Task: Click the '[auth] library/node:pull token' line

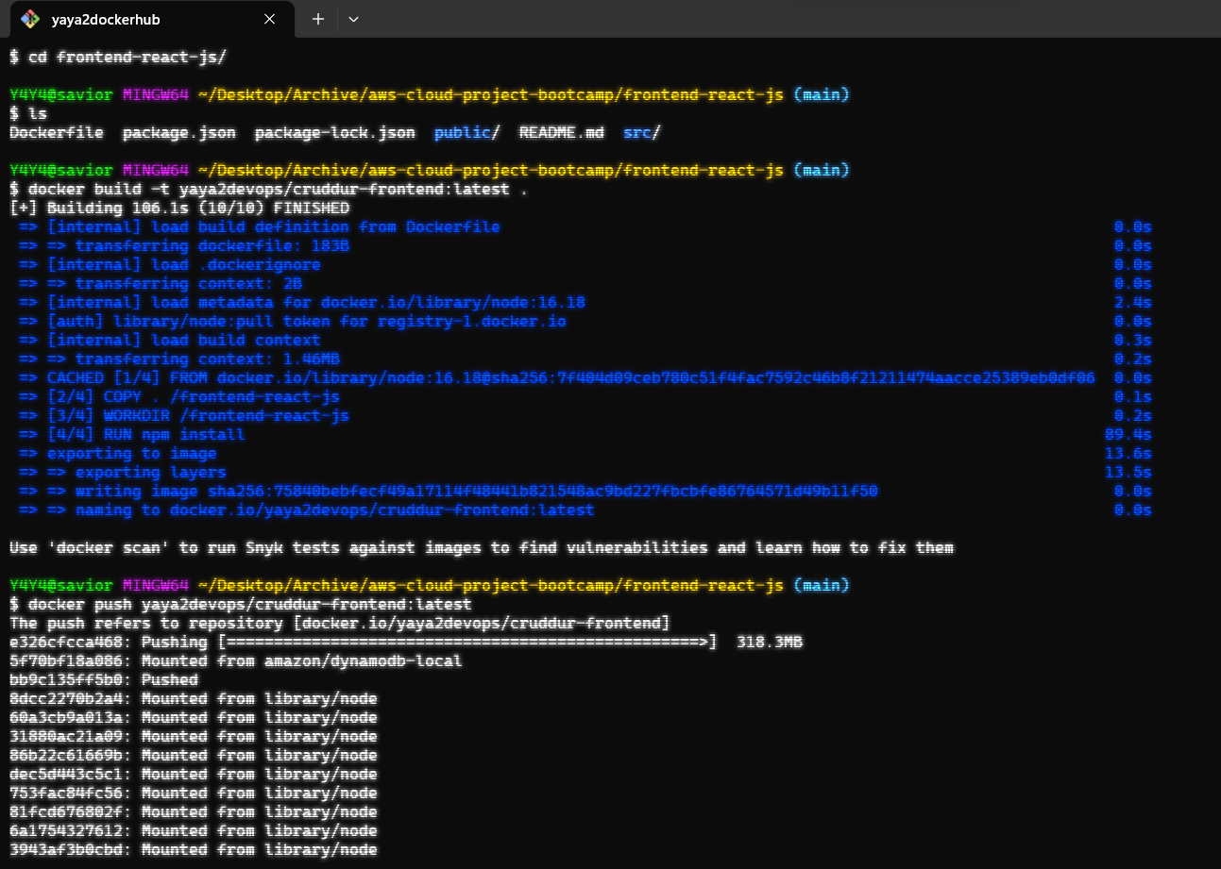Action: point(293,321)
